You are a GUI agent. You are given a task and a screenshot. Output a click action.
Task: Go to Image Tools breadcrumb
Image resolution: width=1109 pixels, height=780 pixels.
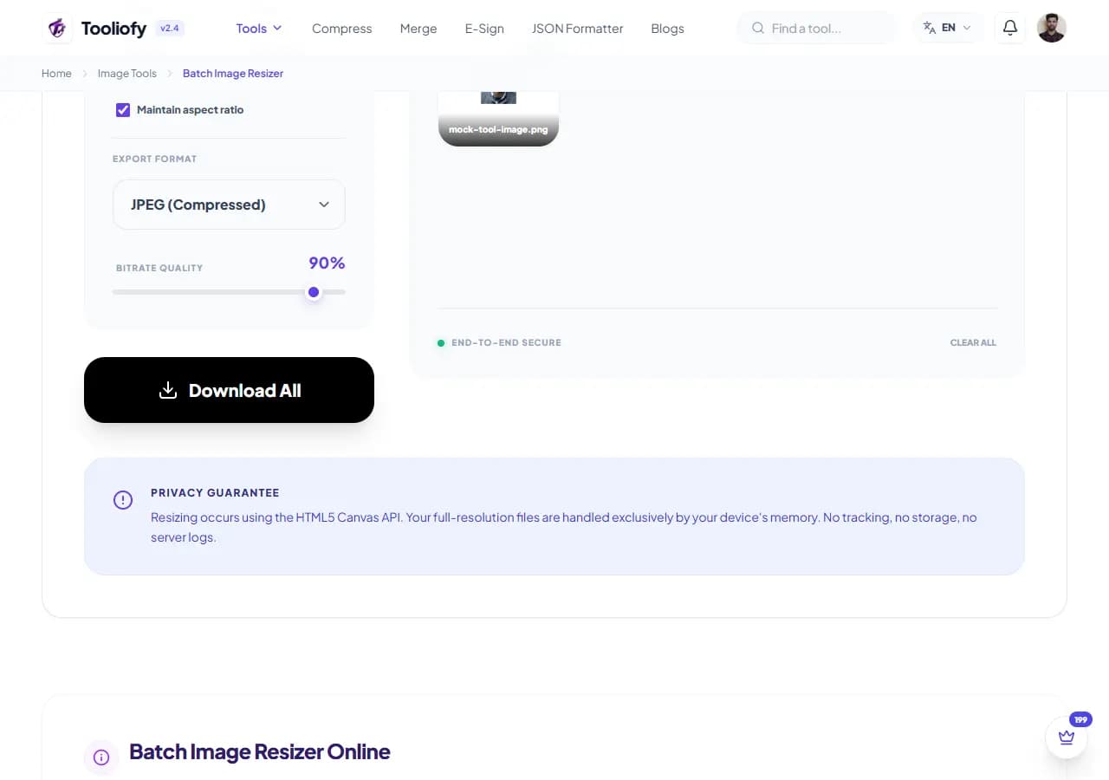click(127, 74)
